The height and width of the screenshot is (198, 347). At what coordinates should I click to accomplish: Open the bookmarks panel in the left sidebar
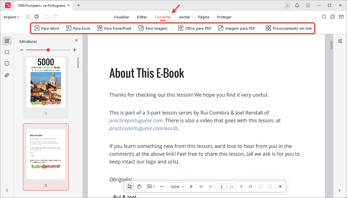(7, 52)
